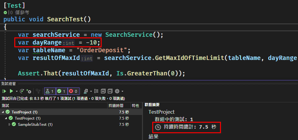Select the nested TestProject (1) tree item

point(28,118)
